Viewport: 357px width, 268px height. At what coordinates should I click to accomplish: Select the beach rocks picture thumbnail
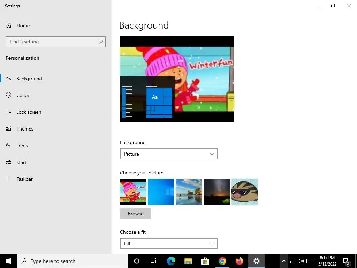click(189, 192)
